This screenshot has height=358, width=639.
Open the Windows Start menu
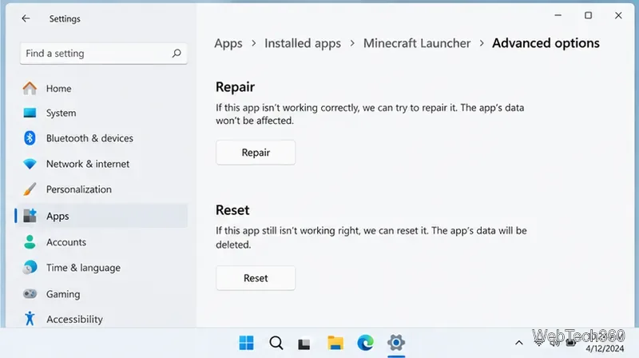click(246, 343)
